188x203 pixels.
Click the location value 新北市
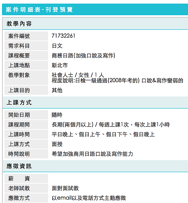[x=60, y=65]
